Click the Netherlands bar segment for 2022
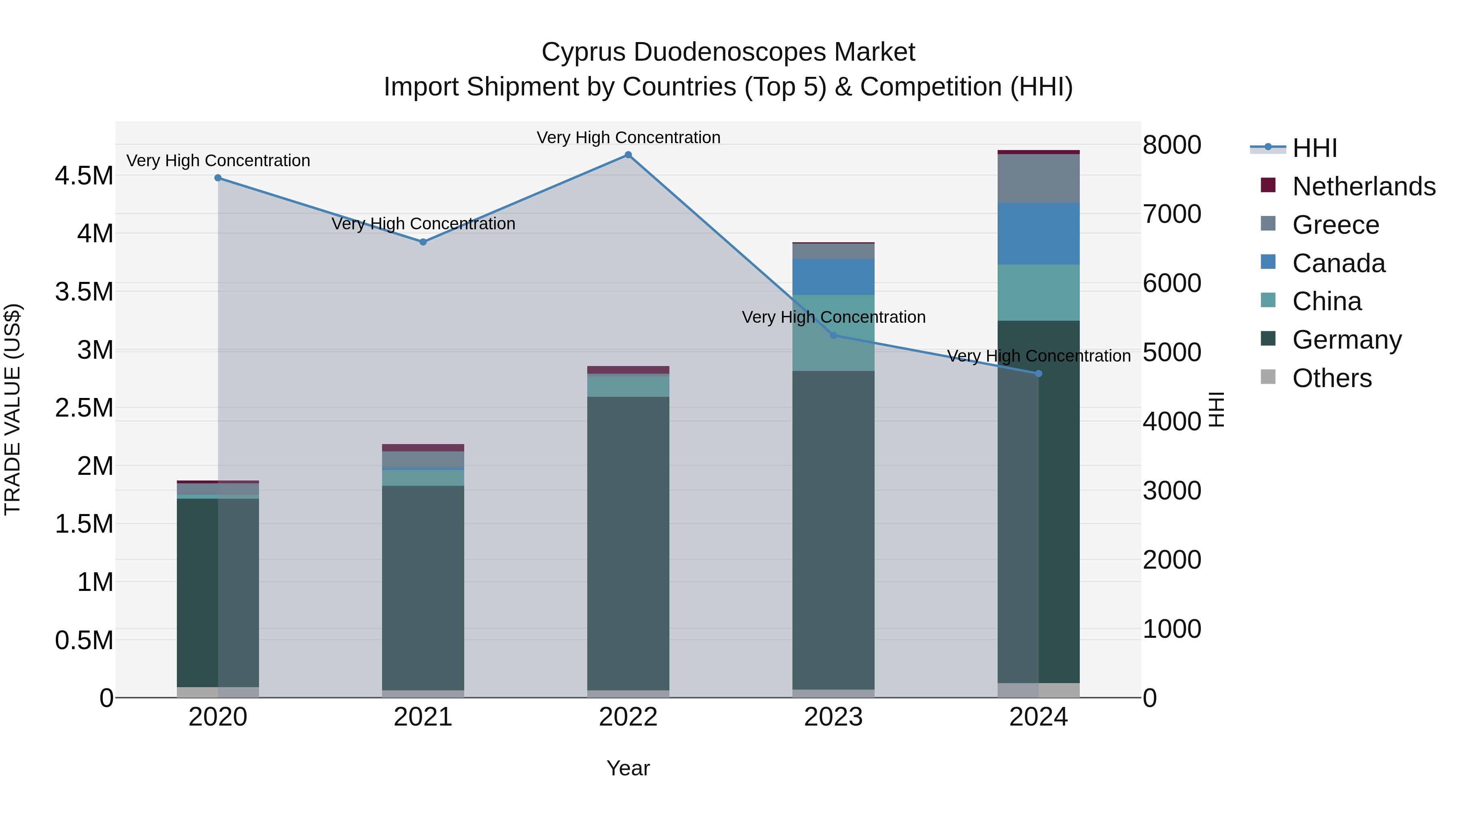The height and width of the screenshot is (819, 1457). (628, 370)
